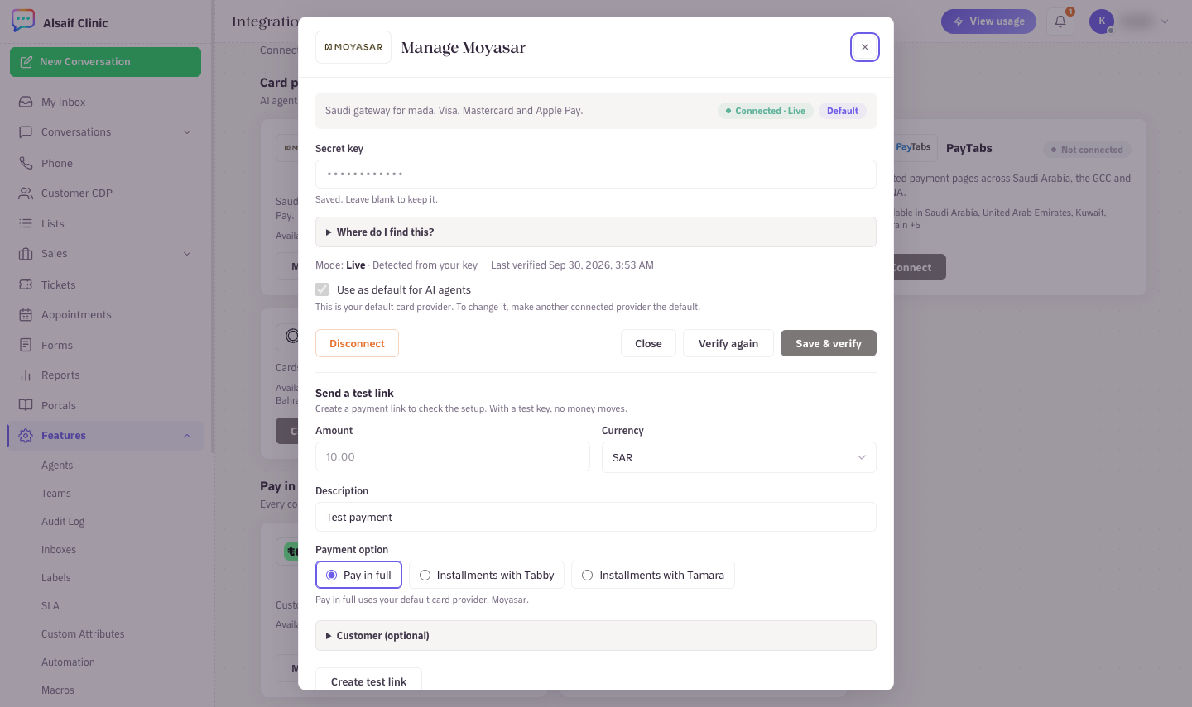The image size is (1192, 707).
Task: Start a New Conversation
Action: pyautogui.click(x=105, y=62)
